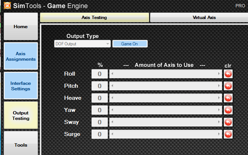
Task: Open the Tools section
Action: [x=20, y=145]
